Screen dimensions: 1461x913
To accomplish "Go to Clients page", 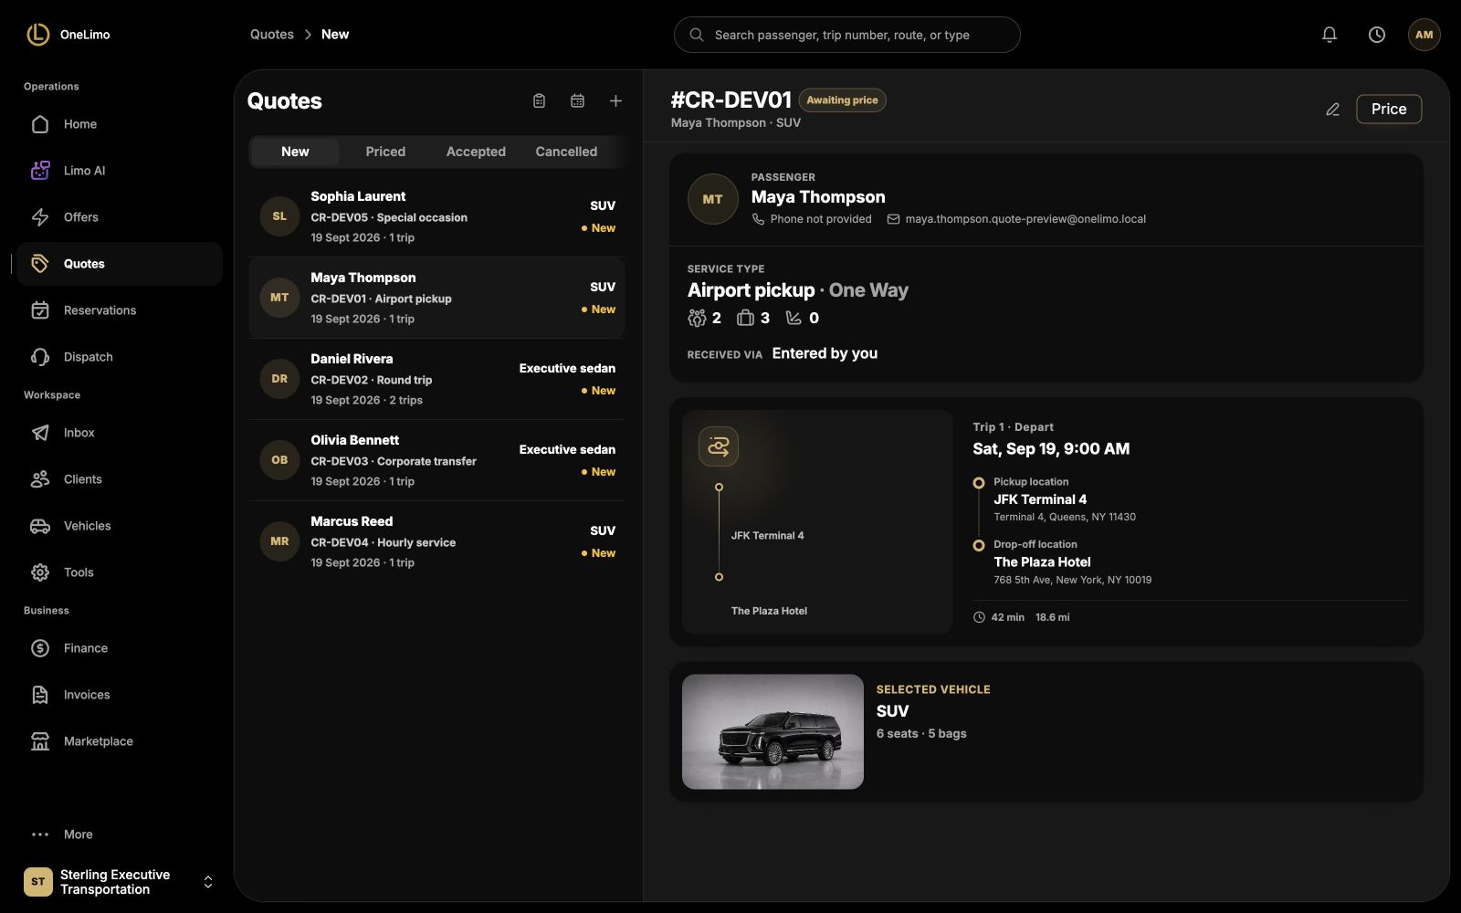I will tap(120, 479).
